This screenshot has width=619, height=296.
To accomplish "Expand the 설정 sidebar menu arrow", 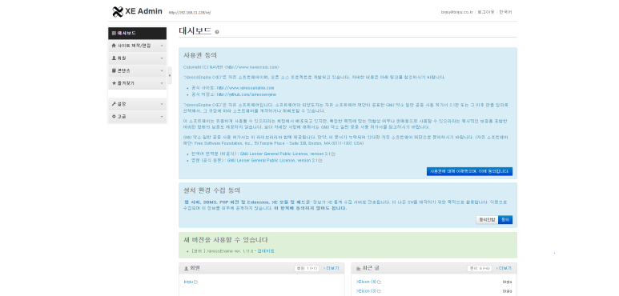I will coord(162,104).
